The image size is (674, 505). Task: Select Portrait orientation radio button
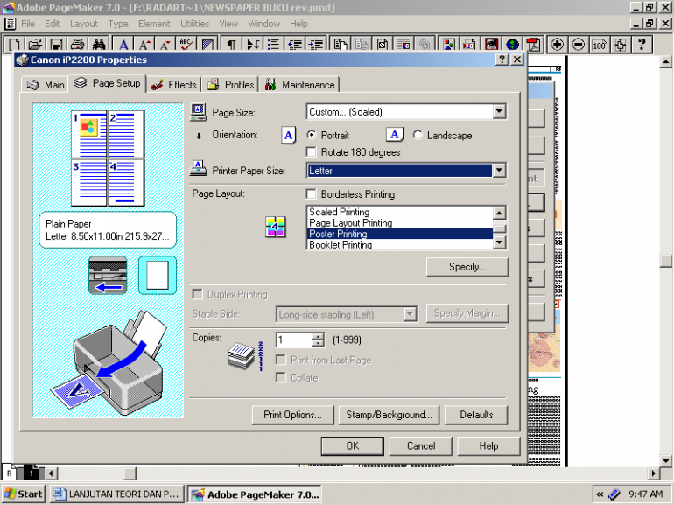312,135
